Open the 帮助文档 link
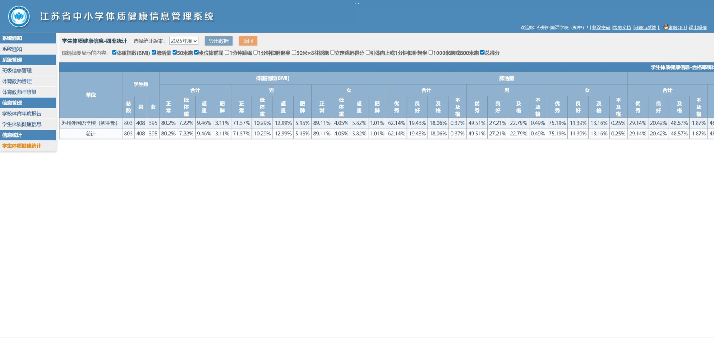 click(x=622, y=27)
